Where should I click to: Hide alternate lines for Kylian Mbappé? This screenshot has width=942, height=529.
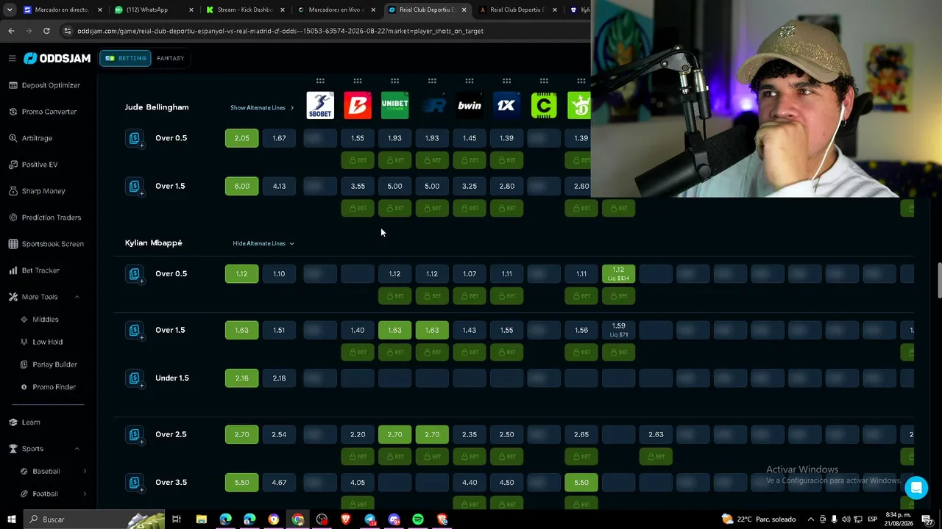point(263,244)
